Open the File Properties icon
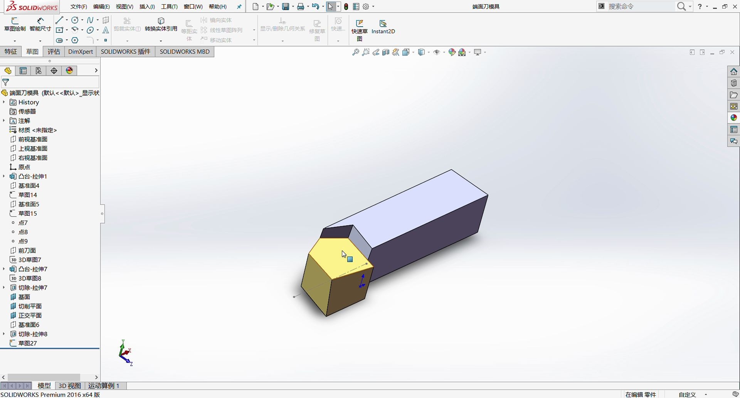Screen dimensions: 740x398 [x=356, y=7]
